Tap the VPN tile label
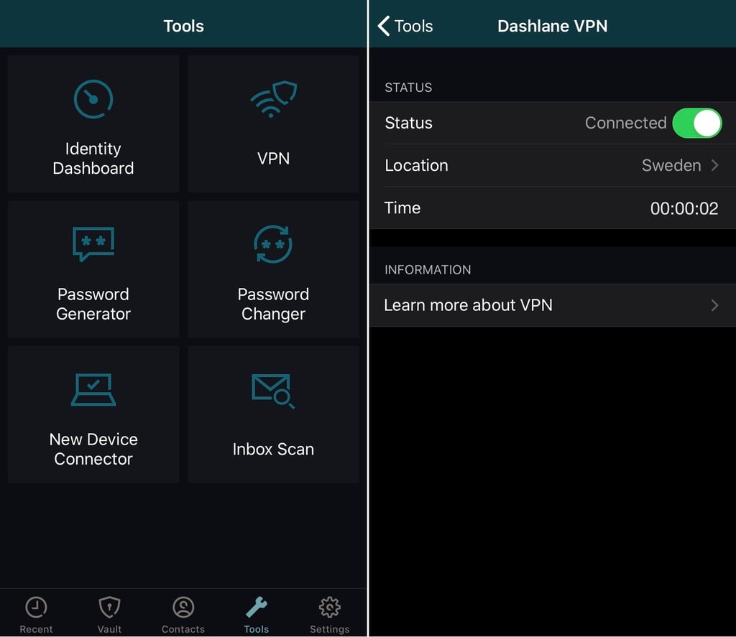The height and width of the screenshot is (637, 736). pyautogui.click(x=273, y=159)
